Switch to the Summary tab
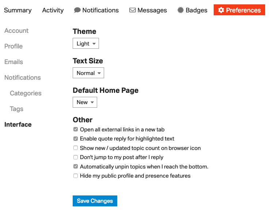The width and height of the screenshot is (271, 210). coord(18,10)
